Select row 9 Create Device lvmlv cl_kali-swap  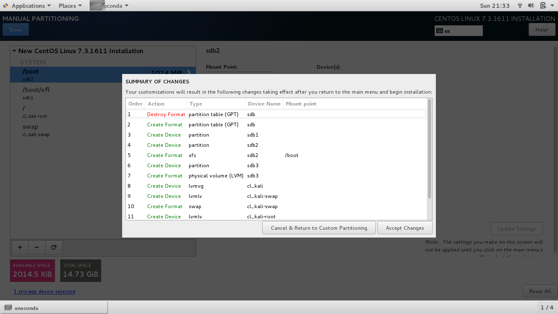pos(276,196)
